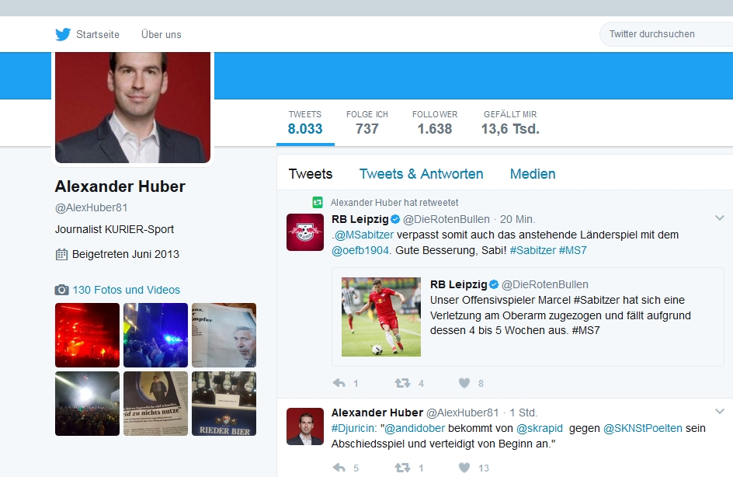The height and width of the screenshot is (477, 733).
Task: Open the newspaper portrait photo thumbnail
Action: click(224, 336)
